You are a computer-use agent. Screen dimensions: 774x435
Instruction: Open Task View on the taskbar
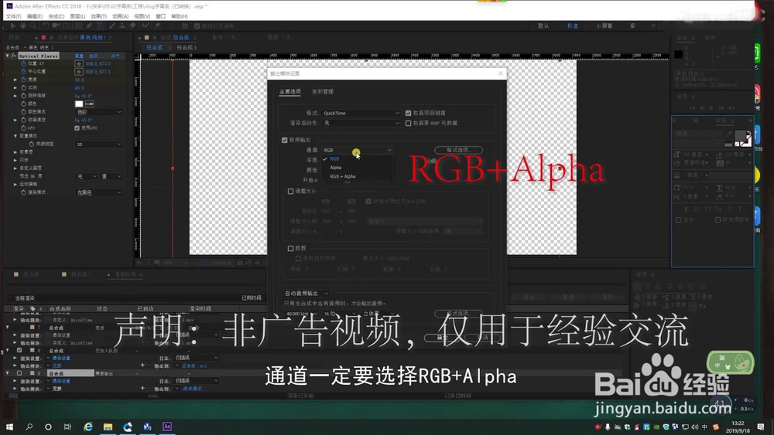click(x=67, y=427)
